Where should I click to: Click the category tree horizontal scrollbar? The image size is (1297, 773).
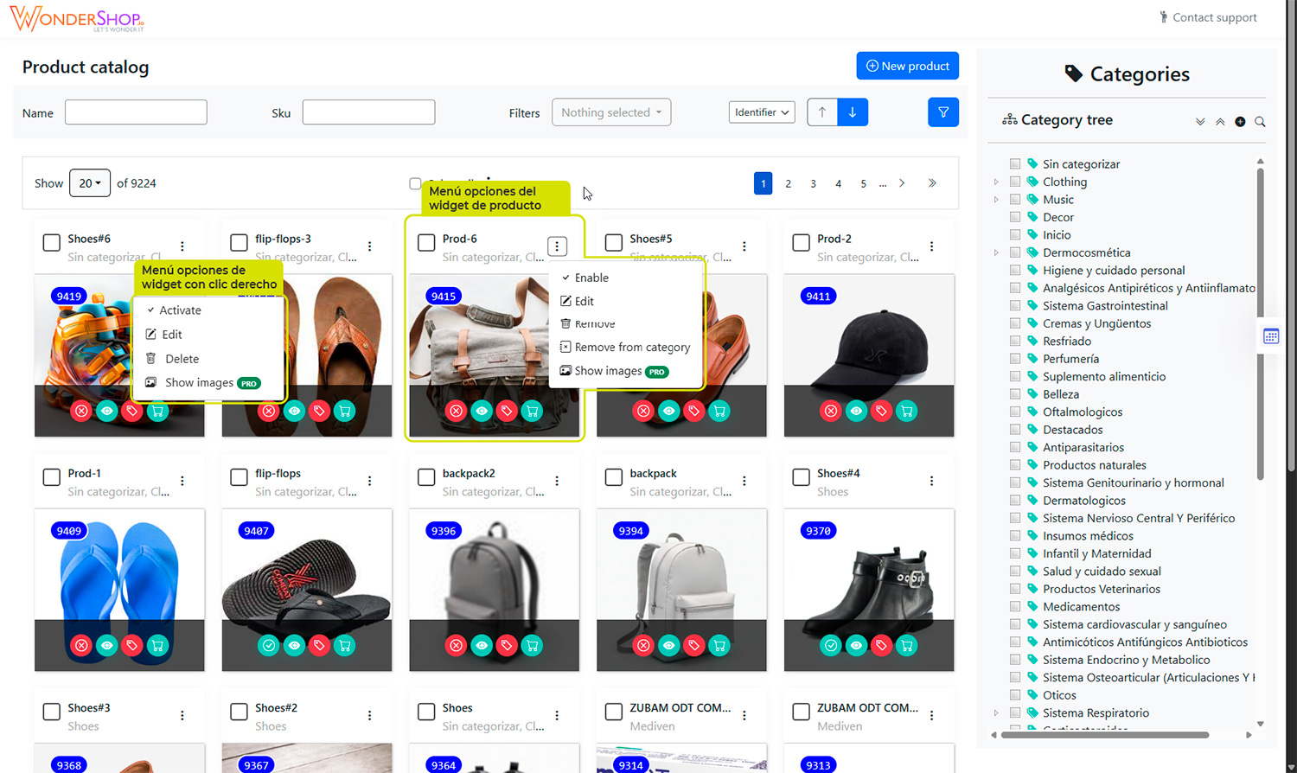(x=1103, y=735)
